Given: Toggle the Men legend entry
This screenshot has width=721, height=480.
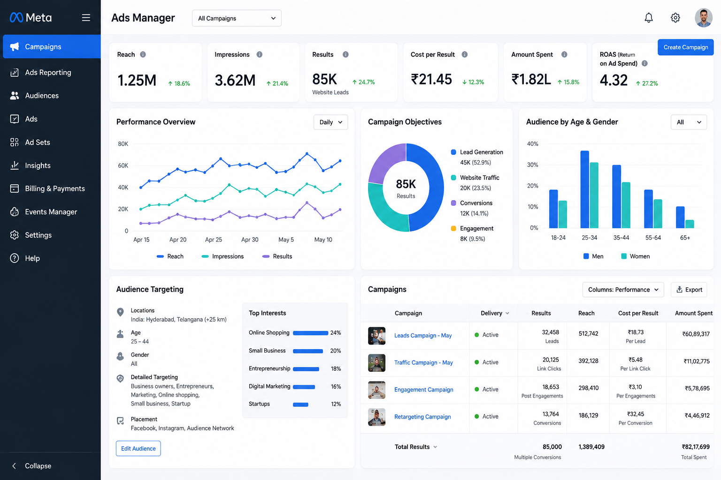Looking at the screenshot, I should 593,256.
